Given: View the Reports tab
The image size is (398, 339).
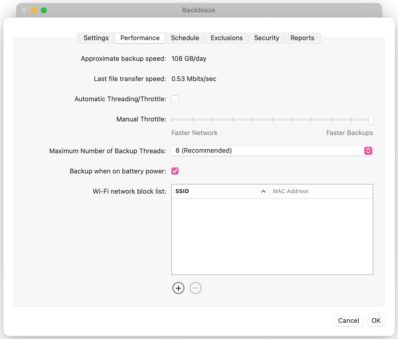Looking at the screenshot, I should 302,38.
